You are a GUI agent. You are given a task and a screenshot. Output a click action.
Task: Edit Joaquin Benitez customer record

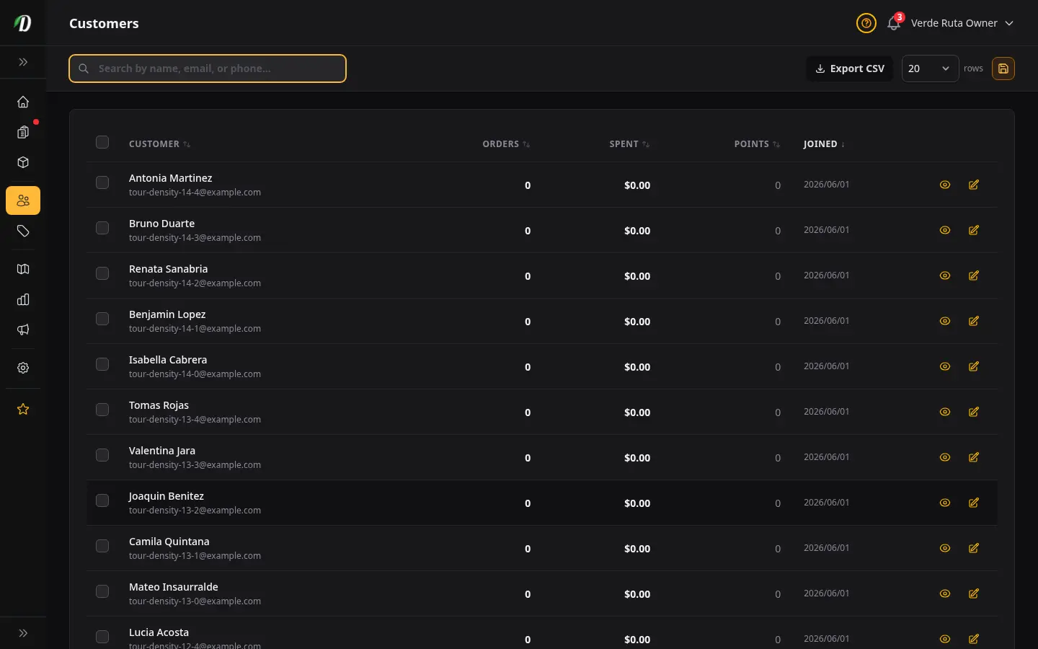pos(974,503)
